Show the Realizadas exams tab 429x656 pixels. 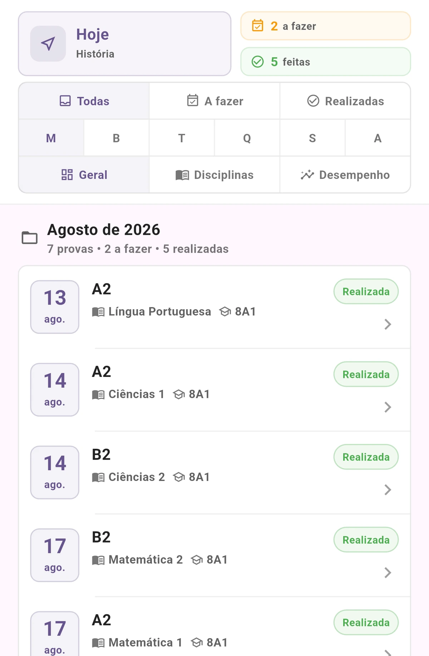coord(345,101)
